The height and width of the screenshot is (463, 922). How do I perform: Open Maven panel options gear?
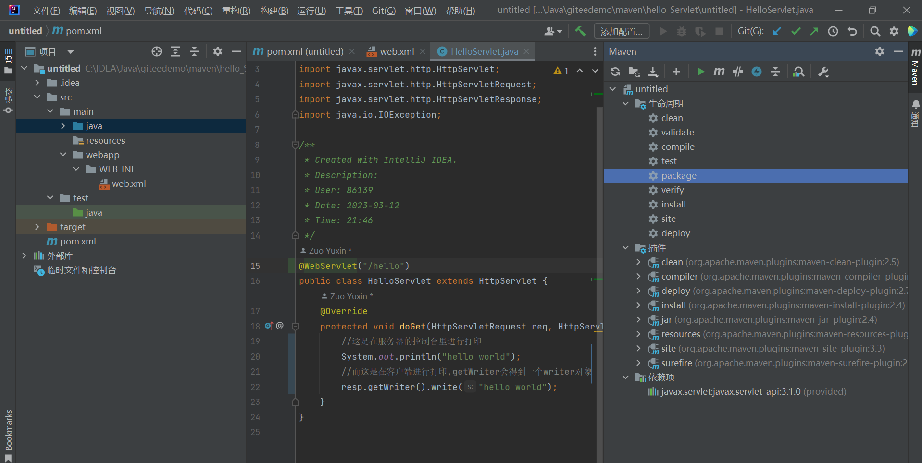pos(880,51)
